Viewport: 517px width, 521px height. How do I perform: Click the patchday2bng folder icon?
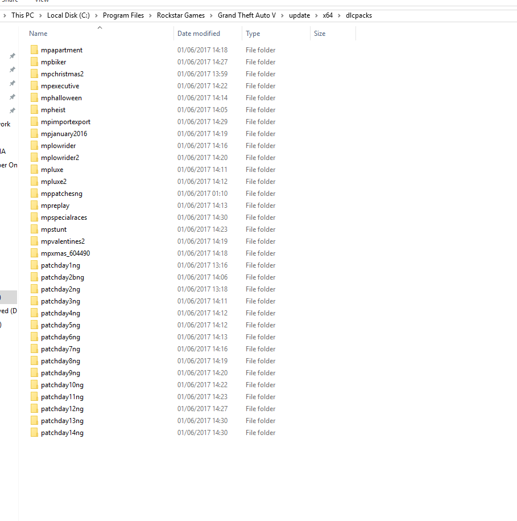click(x=34, y=277)
